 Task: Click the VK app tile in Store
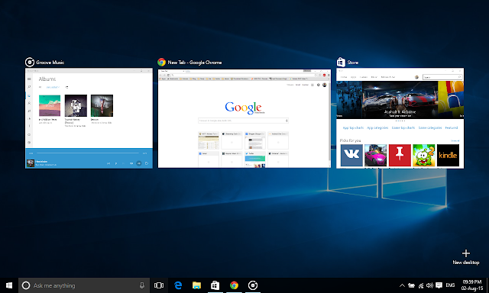(x=351, y=155)
